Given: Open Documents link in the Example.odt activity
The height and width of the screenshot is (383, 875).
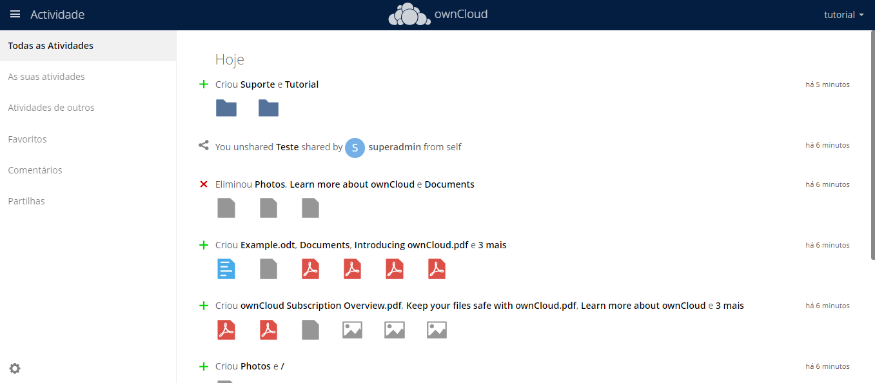Looking at the screenshot, I should [x=325, y=245].
